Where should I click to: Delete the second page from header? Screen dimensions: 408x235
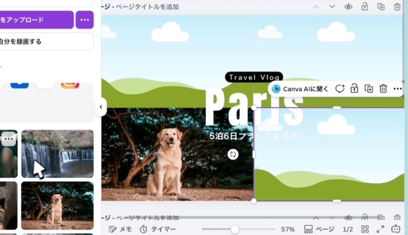[x=397, y=217]
